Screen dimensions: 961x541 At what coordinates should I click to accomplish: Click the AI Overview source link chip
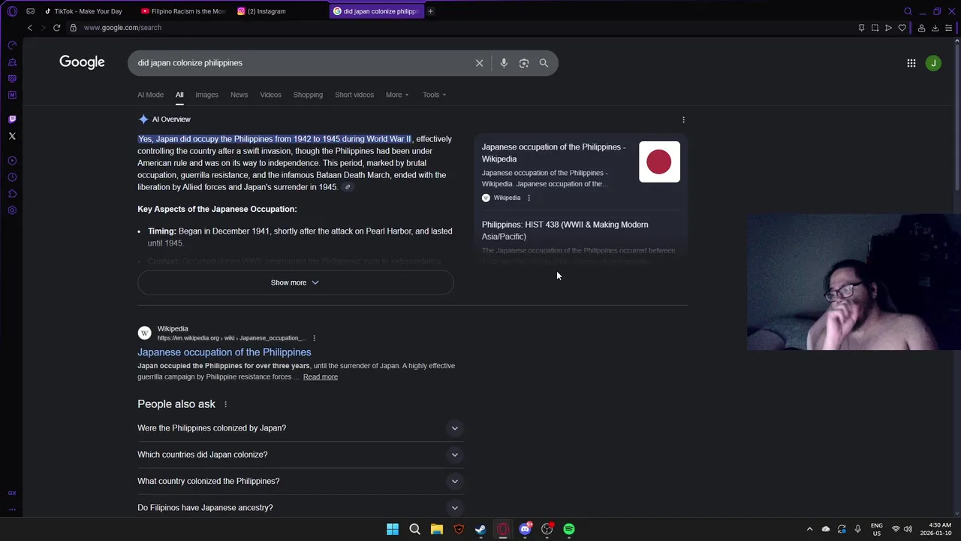click(x=348, y=187)
